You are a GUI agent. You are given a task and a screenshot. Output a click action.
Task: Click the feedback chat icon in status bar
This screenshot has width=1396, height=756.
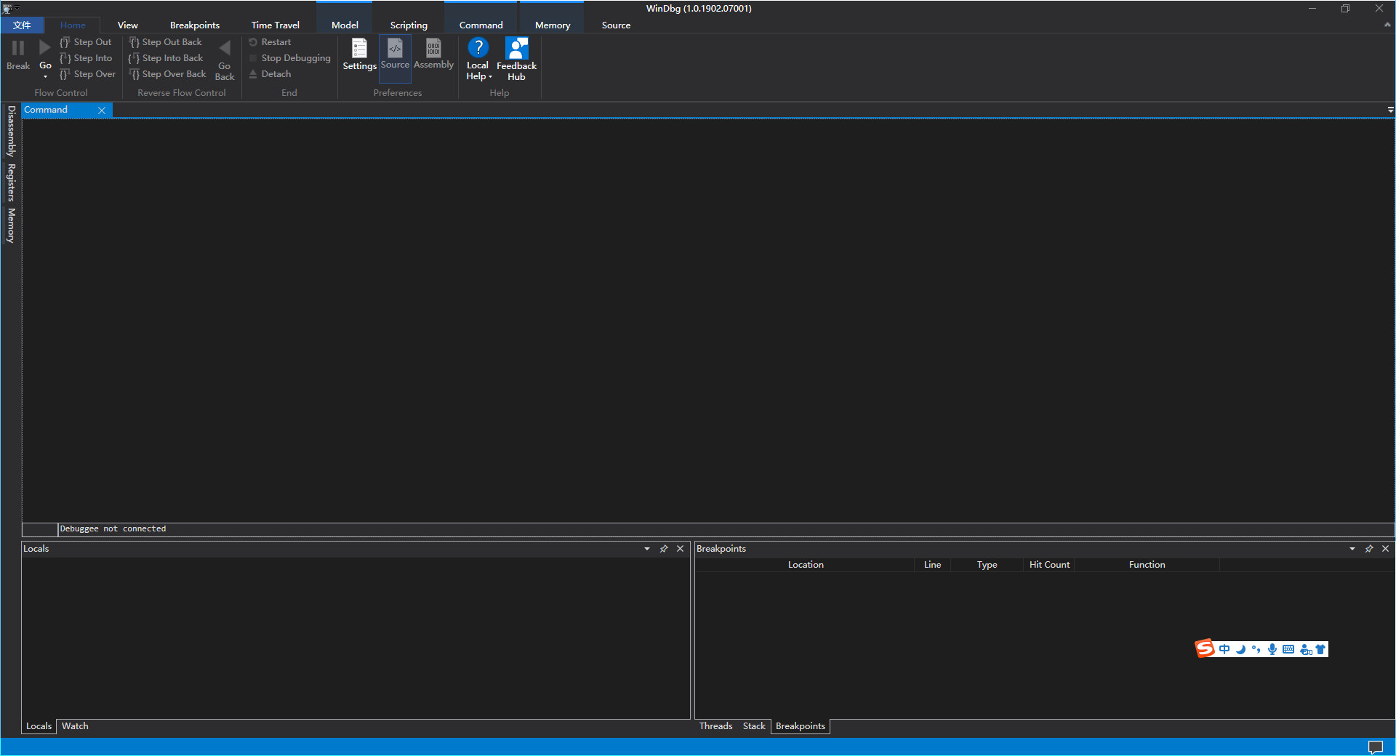pyautogui.click(x=1375, y=747)
